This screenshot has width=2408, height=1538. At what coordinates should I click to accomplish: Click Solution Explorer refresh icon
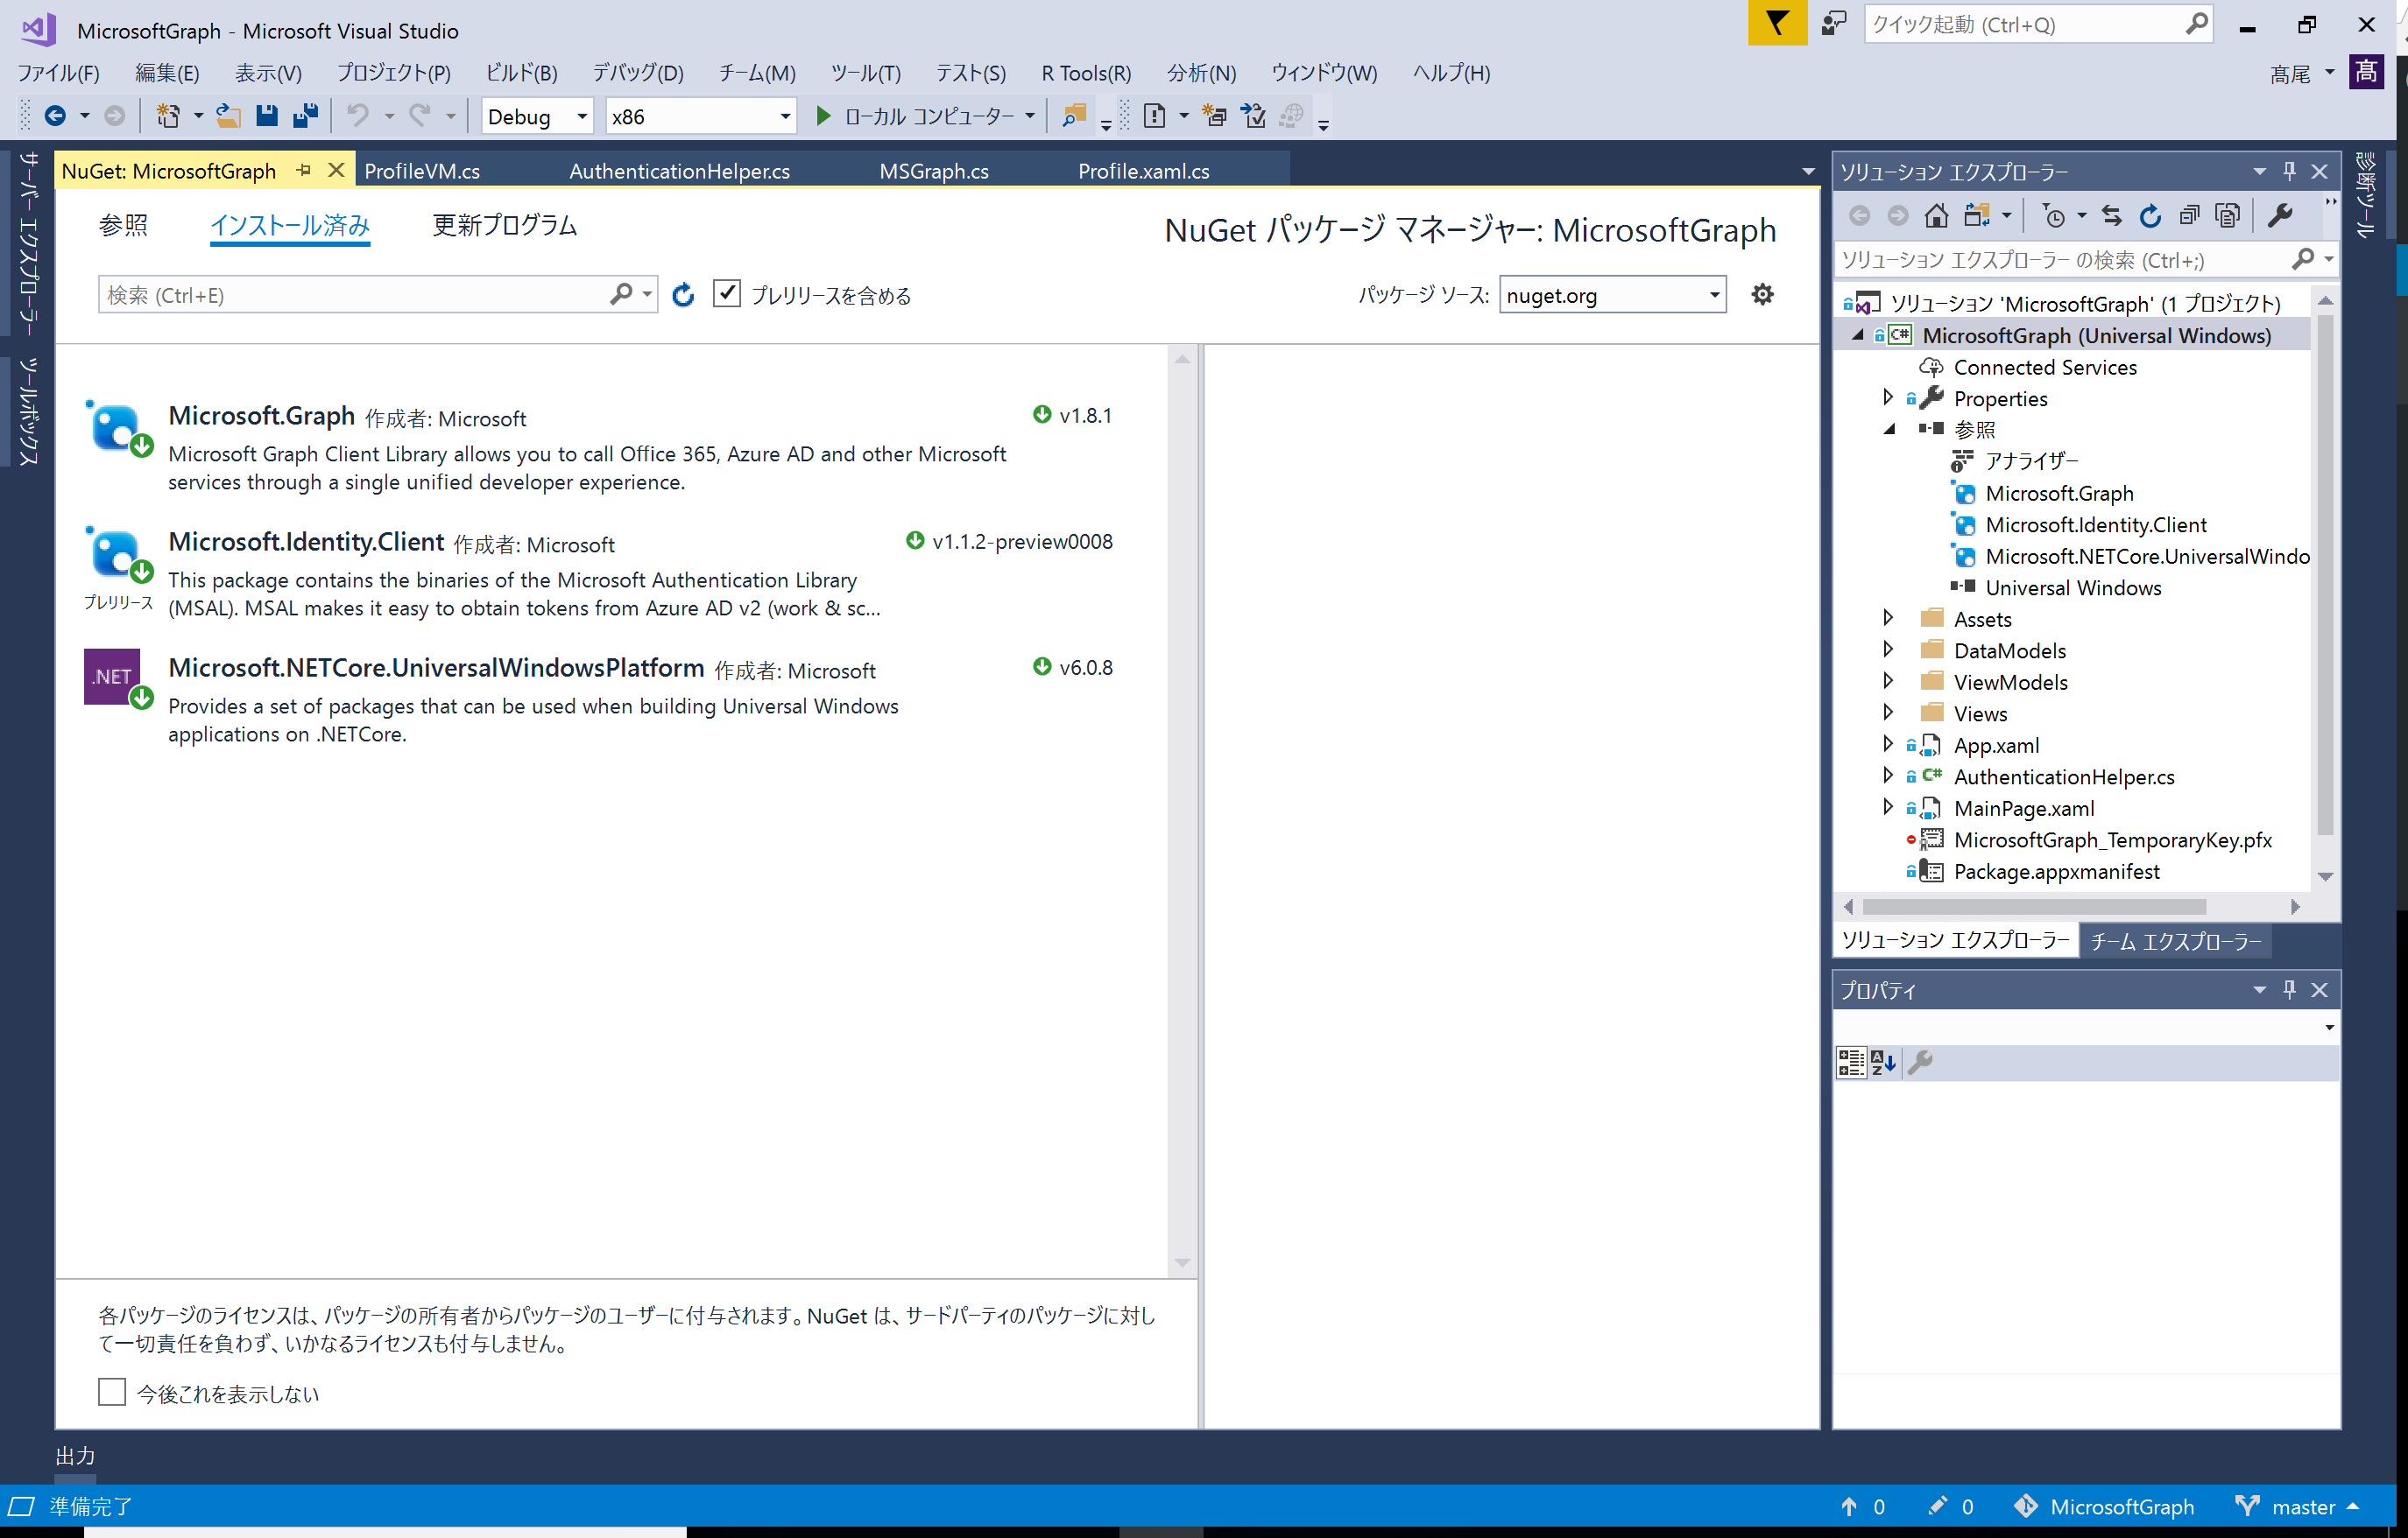pos(2150,214)
